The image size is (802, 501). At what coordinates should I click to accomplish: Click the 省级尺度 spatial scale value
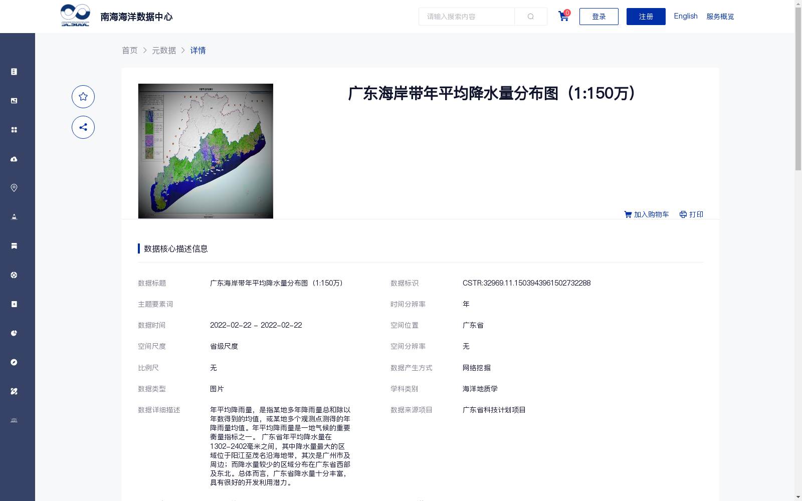click(224, 346)
